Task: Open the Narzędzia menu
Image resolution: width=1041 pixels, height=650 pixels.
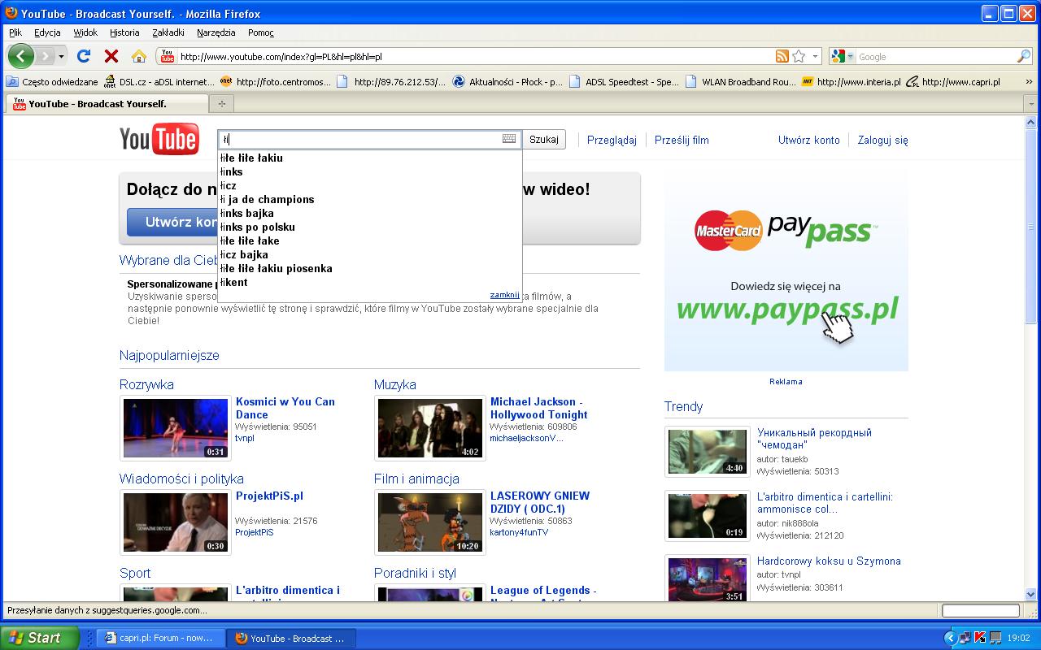Action: 216,32
